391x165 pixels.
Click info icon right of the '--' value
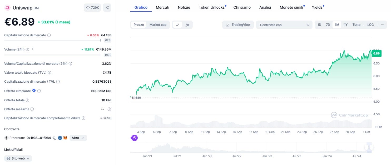click(x=109, y=109)
